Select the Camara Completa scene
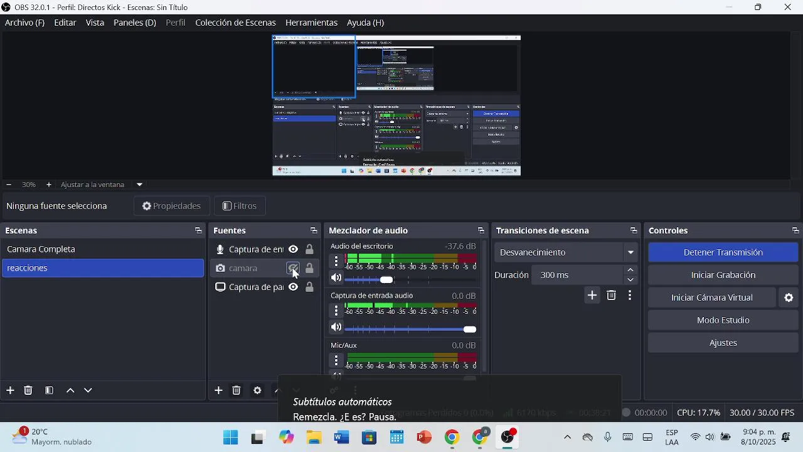Screen dimensions: 803x452 tap(103, 249)
